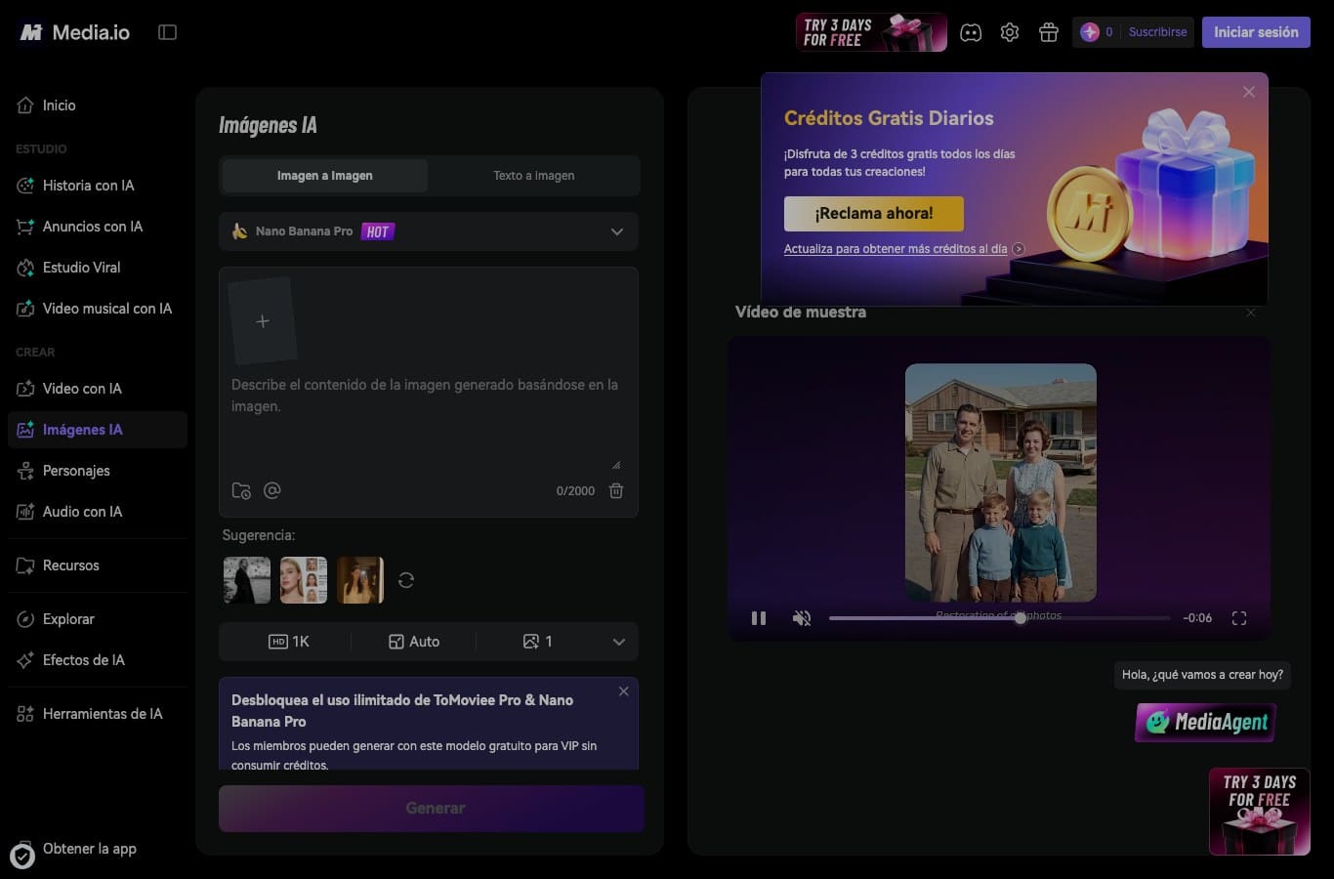Open Video con IA tool
The width and height of the screenshot is (1334, 879).
98,389
